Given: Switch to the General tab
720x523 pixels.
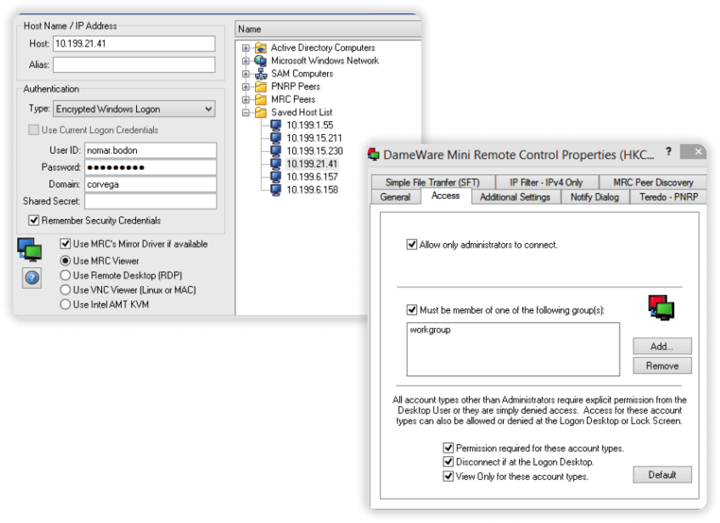Looking at the screenshot, I should (x=395, y=197).
